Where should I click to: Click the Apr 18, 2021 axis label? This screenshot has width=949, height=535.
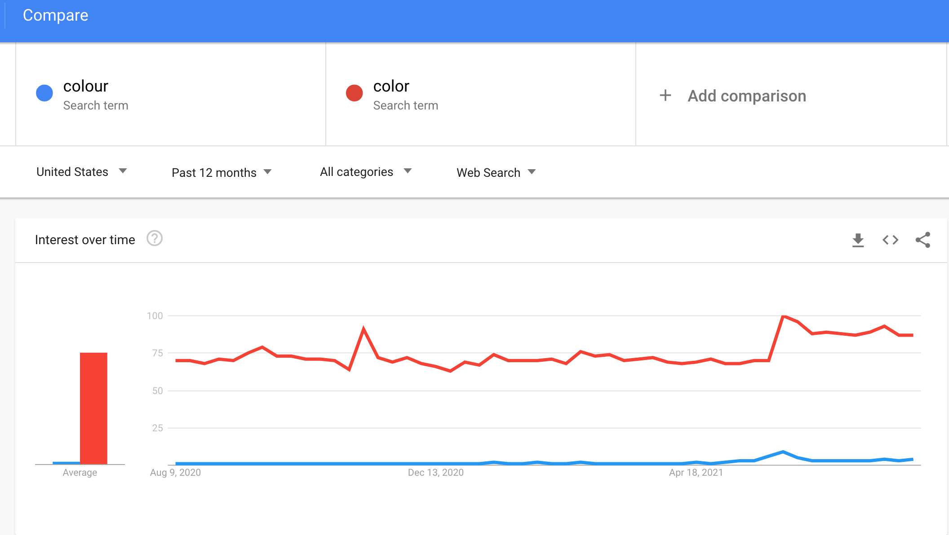click(696, 473)
